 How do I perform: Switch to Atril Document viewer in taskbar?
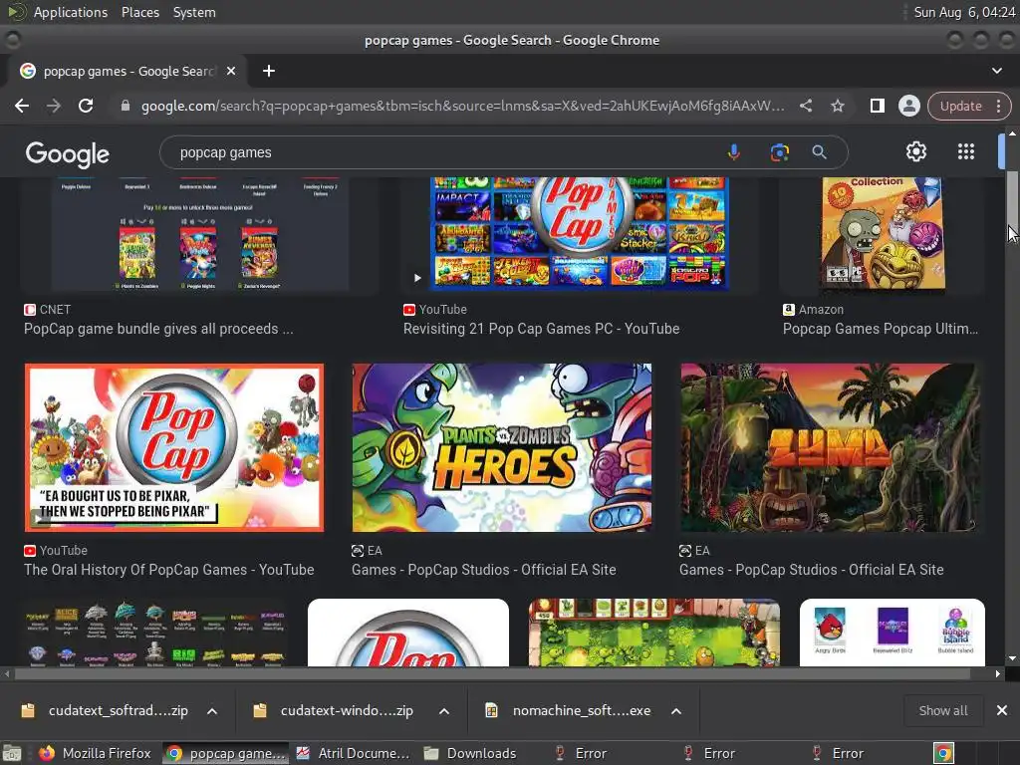coord(354,753)
